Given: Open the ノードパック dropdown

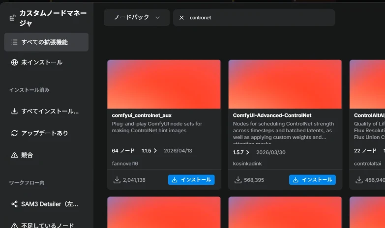Looking at the screenshot, I should 137,17.
